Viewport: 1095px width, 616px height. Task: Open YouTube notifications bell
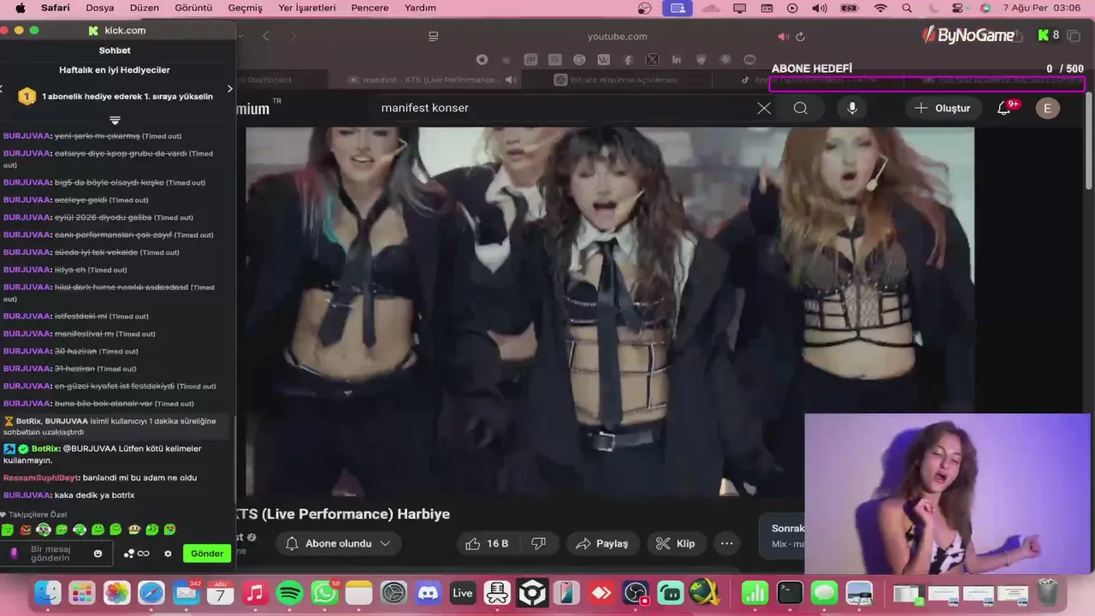(1004, 108)
